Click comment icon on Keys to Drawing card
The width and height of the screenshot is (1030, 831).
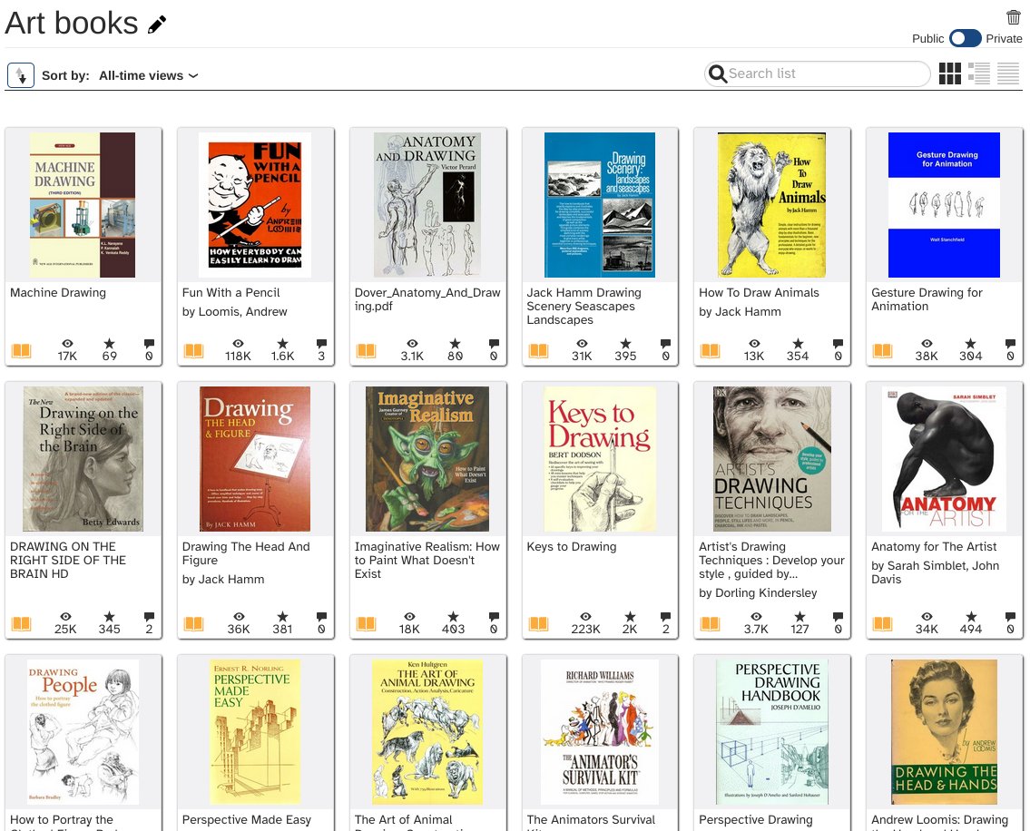[665, 616]
